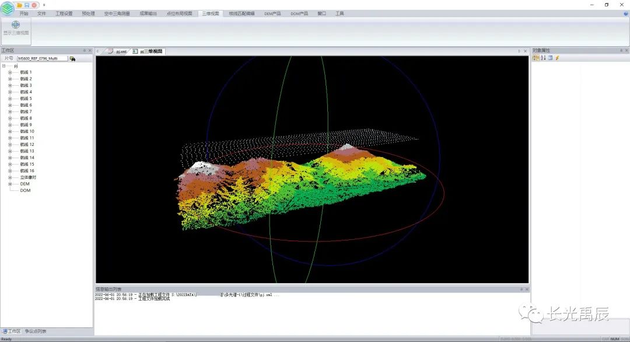Screen dimensions: 630x342
Task: Toggle categorized view in 对象属性 panel
Action: [x=535, y=58]
